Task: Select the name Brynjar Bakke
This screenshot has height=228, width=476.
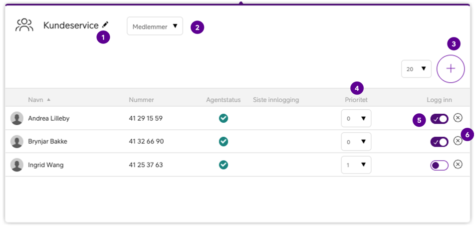Action: [47, 142]
